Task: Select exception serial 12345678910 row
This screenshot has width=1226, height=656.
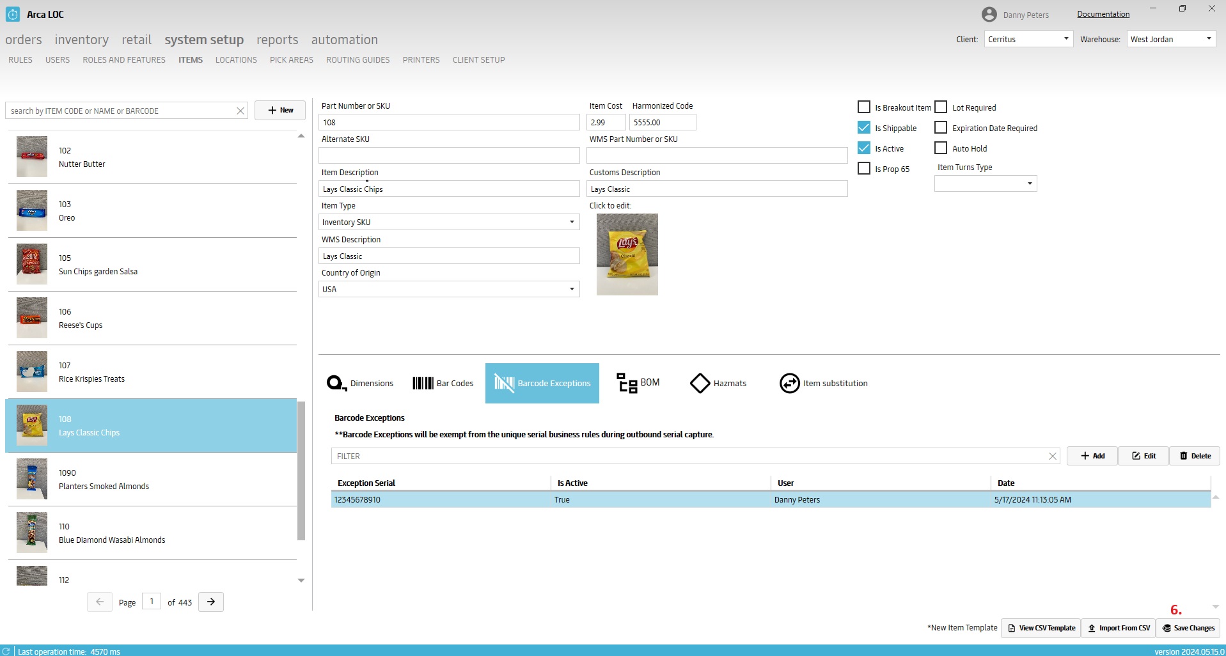Action: pyautogui.click(x=771, y=499)
